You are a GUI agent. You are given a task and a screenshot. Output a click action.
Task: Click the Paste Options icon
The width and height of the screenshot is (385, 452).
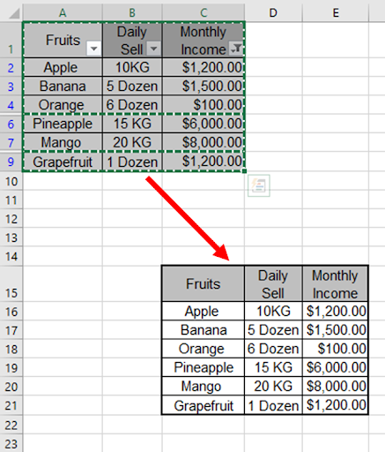[x=259, y=185]
